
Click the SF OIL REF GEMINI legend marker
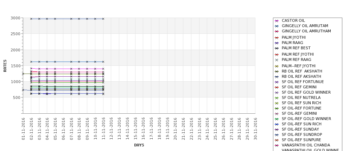(277, 87)
